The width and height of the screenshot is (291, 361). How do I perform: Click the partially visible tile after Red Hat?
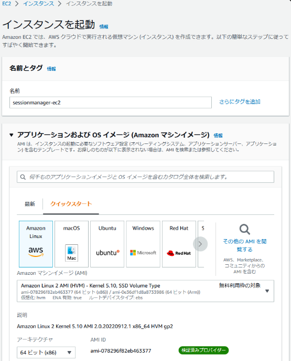coord(201,244)
